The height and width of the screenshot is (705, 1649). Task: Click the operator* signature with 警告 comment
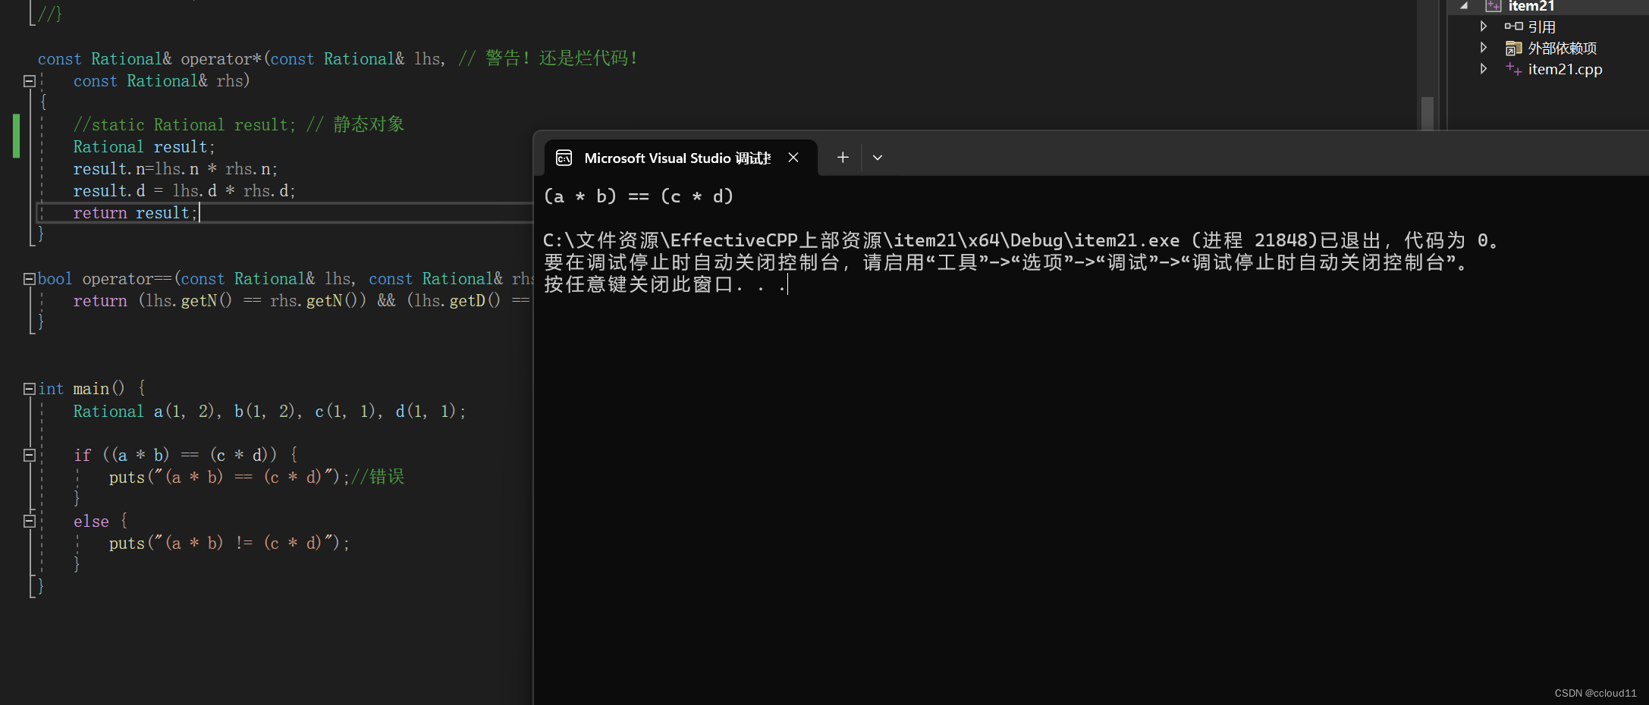(x=338, y=58)
